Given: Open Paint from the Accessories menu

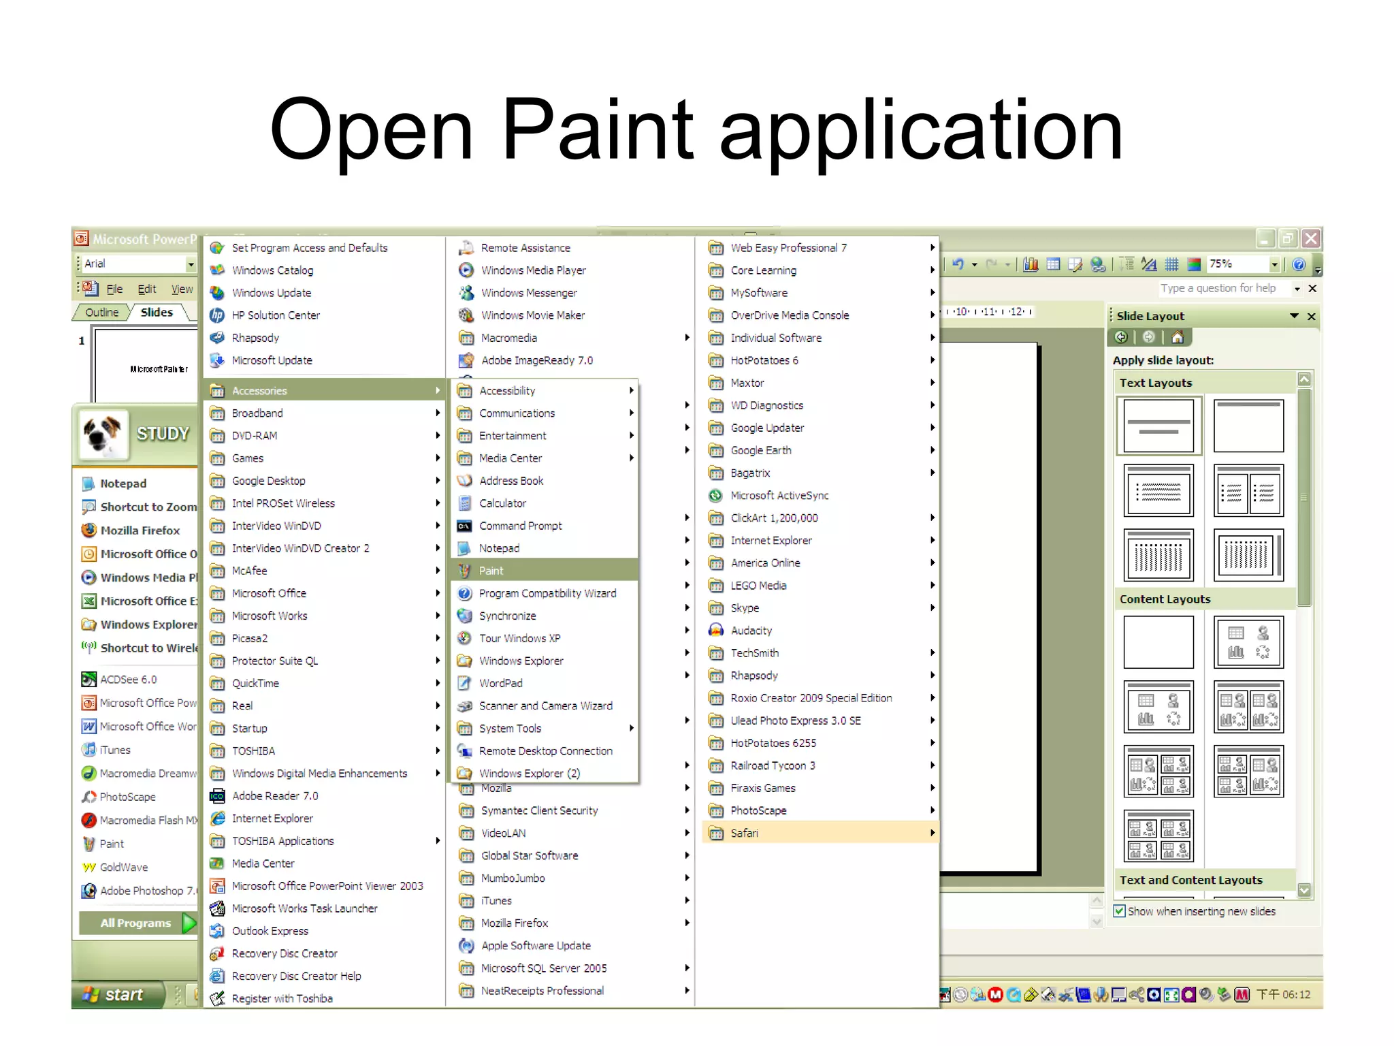Looking at the screenshot, I should pos(491,571).
